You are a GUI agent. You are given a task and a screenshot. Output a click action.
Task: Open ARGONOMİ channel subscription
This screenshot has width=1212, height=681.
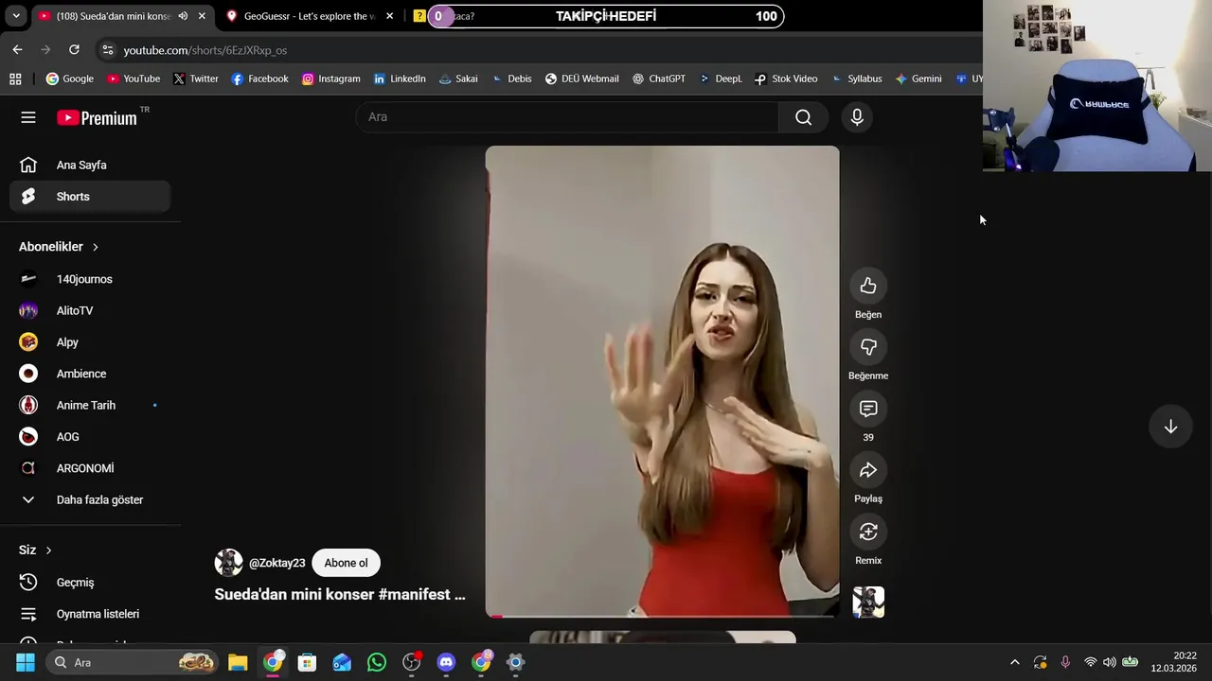coord(90,468)
